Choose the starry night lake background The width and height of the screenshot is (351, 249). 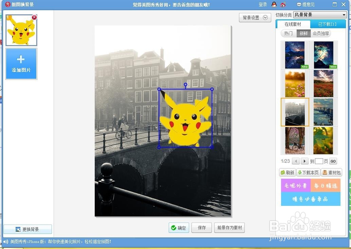295,55
